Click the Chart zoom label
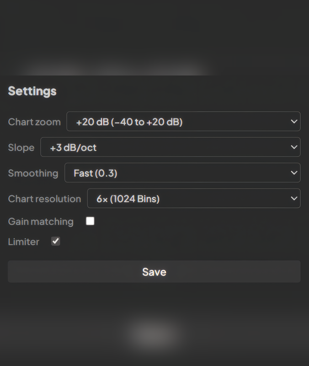 [34, 122]
